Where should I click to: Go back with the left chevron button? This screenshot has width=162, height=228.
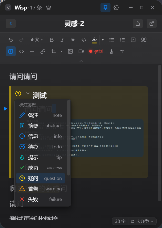point(11,23)
